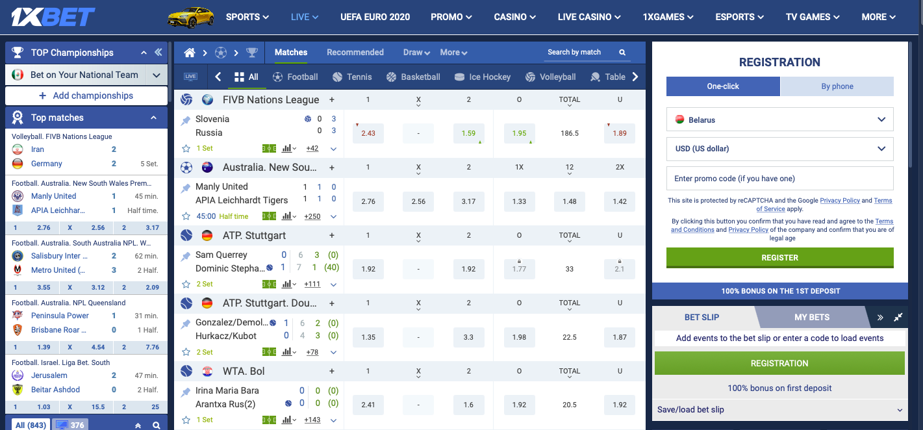Favorite the Gonzalez/Demol match star
Image resolution: width=923 pixels, height=430 pixels.
[186, 352]
